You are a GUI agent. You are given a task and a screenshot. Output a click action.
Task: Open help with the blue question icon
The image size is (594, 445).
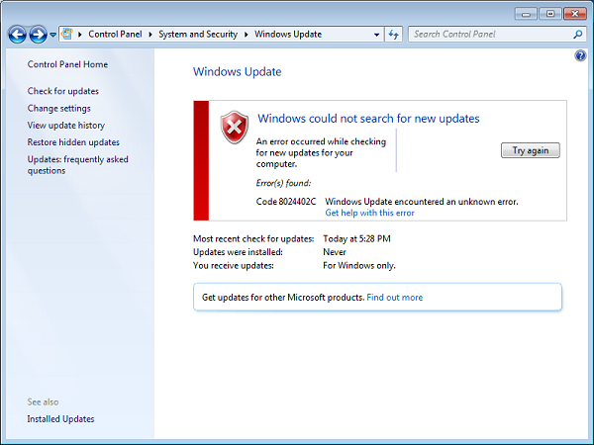tap(580, 56)
